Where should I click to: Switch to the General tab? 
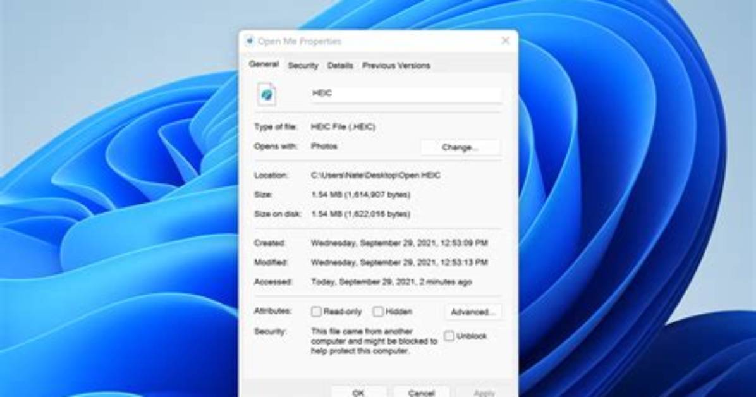click(264, 64)
